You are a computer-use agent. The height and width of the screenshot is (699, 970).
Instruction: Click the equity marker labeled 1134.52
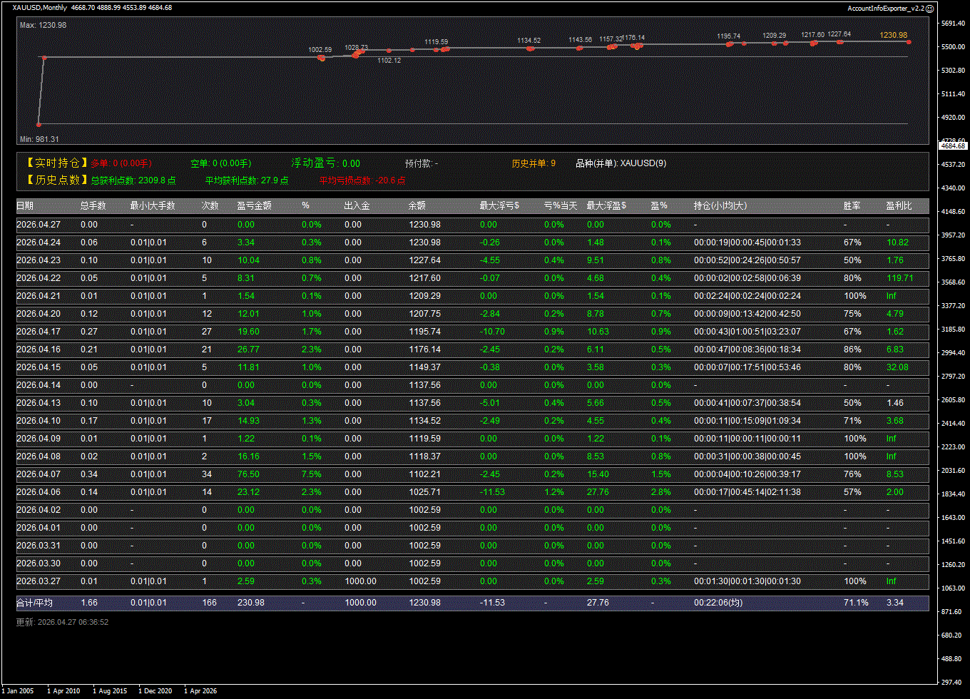tap(529, 49)
